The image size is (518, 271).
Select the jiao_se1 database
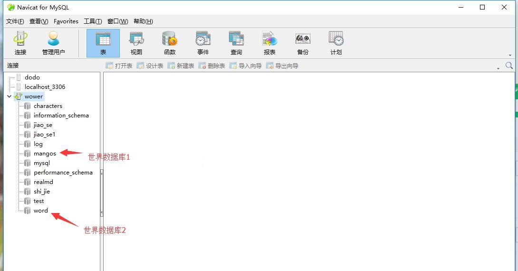tap(45, 135)
